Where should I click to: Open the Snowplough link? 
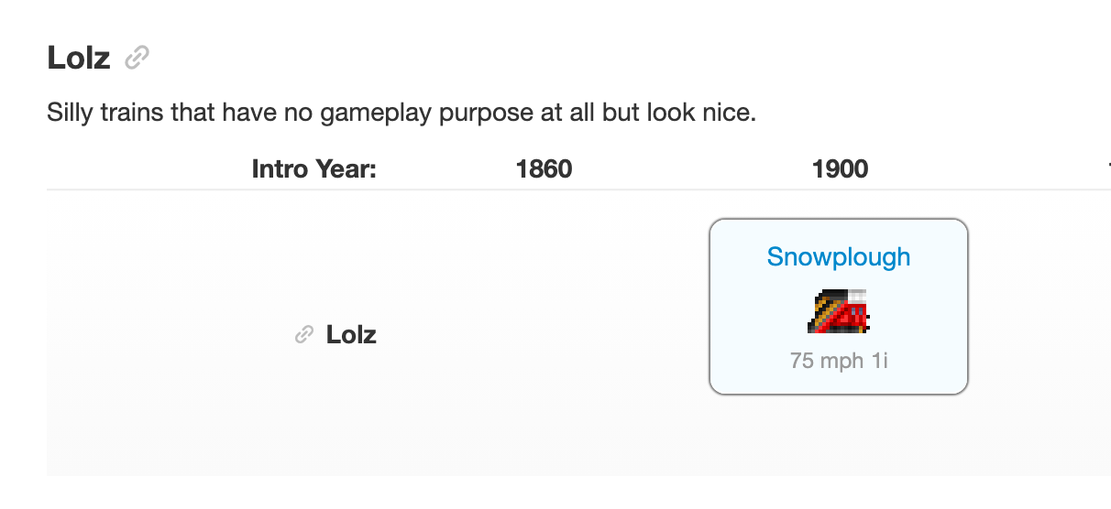click(x=839, y=256)
